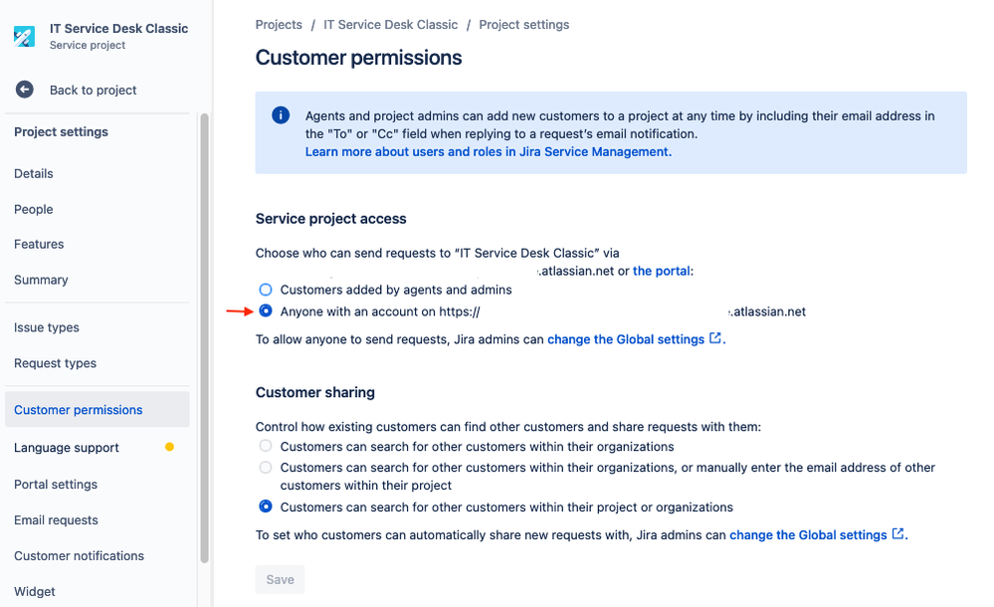Viewport: 994px width, 607px height.
Task: Click the IT Service Desk project avatar icon
Action: (25, 36)
